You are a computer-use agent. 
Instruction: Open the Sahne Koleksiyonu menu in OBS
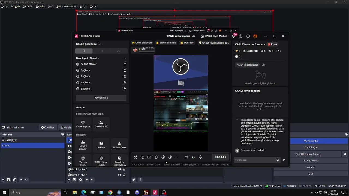(67, 6)
